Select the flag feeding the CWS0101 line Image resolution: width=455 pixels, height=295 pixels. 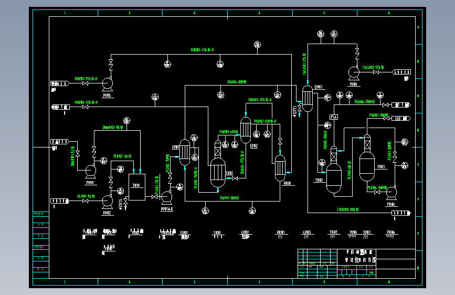(x=401, y=72)
